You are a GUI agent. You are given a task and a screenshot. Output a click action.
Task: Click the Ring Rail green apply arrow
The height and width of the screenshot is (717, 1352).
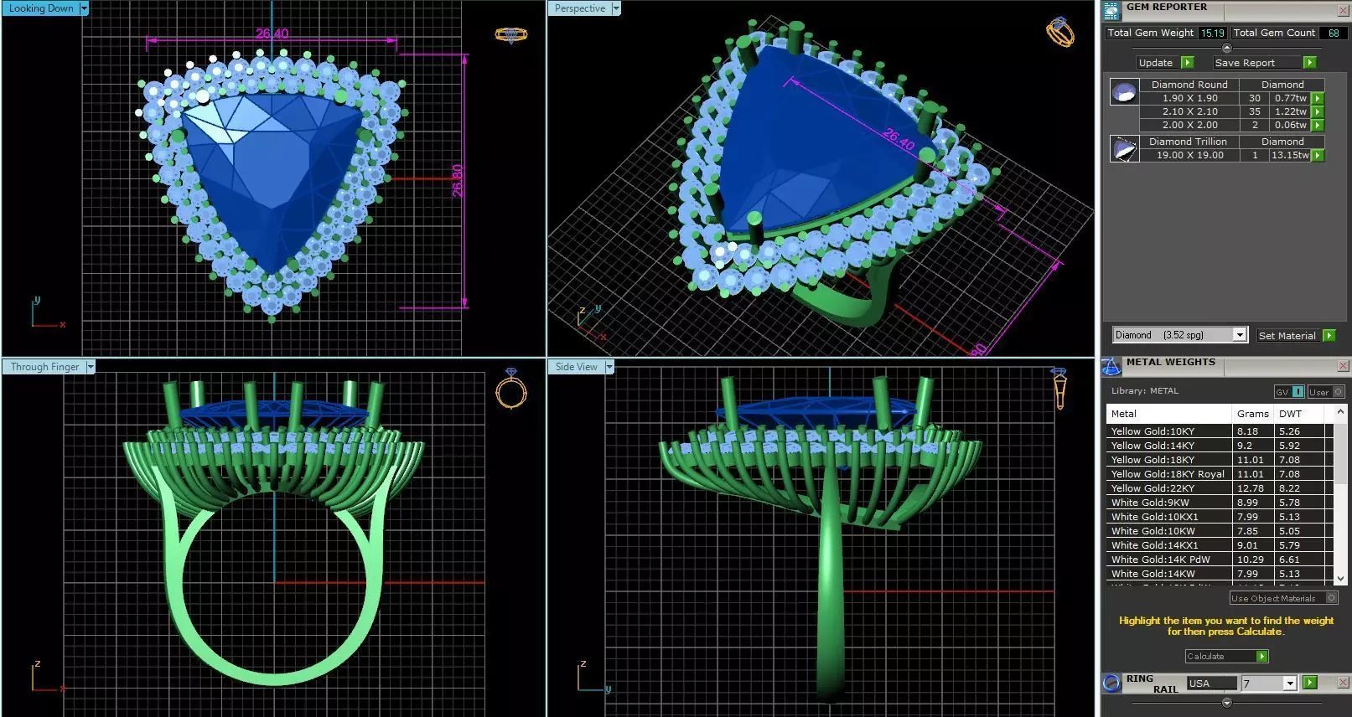pos(1310,683)
